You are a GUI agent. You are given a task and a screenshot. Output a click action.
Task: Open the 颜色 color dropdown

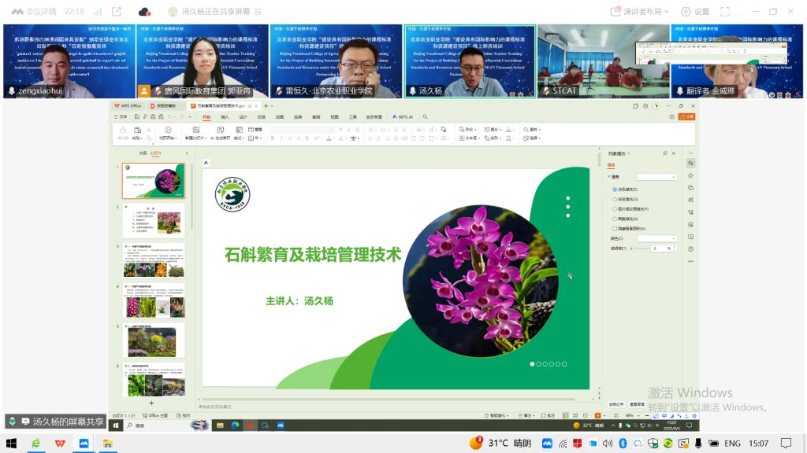tap(657, 238)
